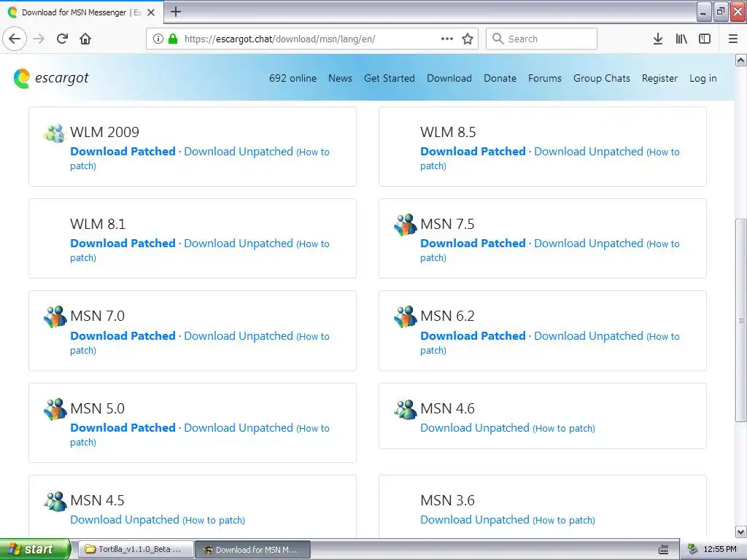Viewport: 747px width, 560px height.
Task: Download Patched MSN 7.0
Action: tap(123, 335)
